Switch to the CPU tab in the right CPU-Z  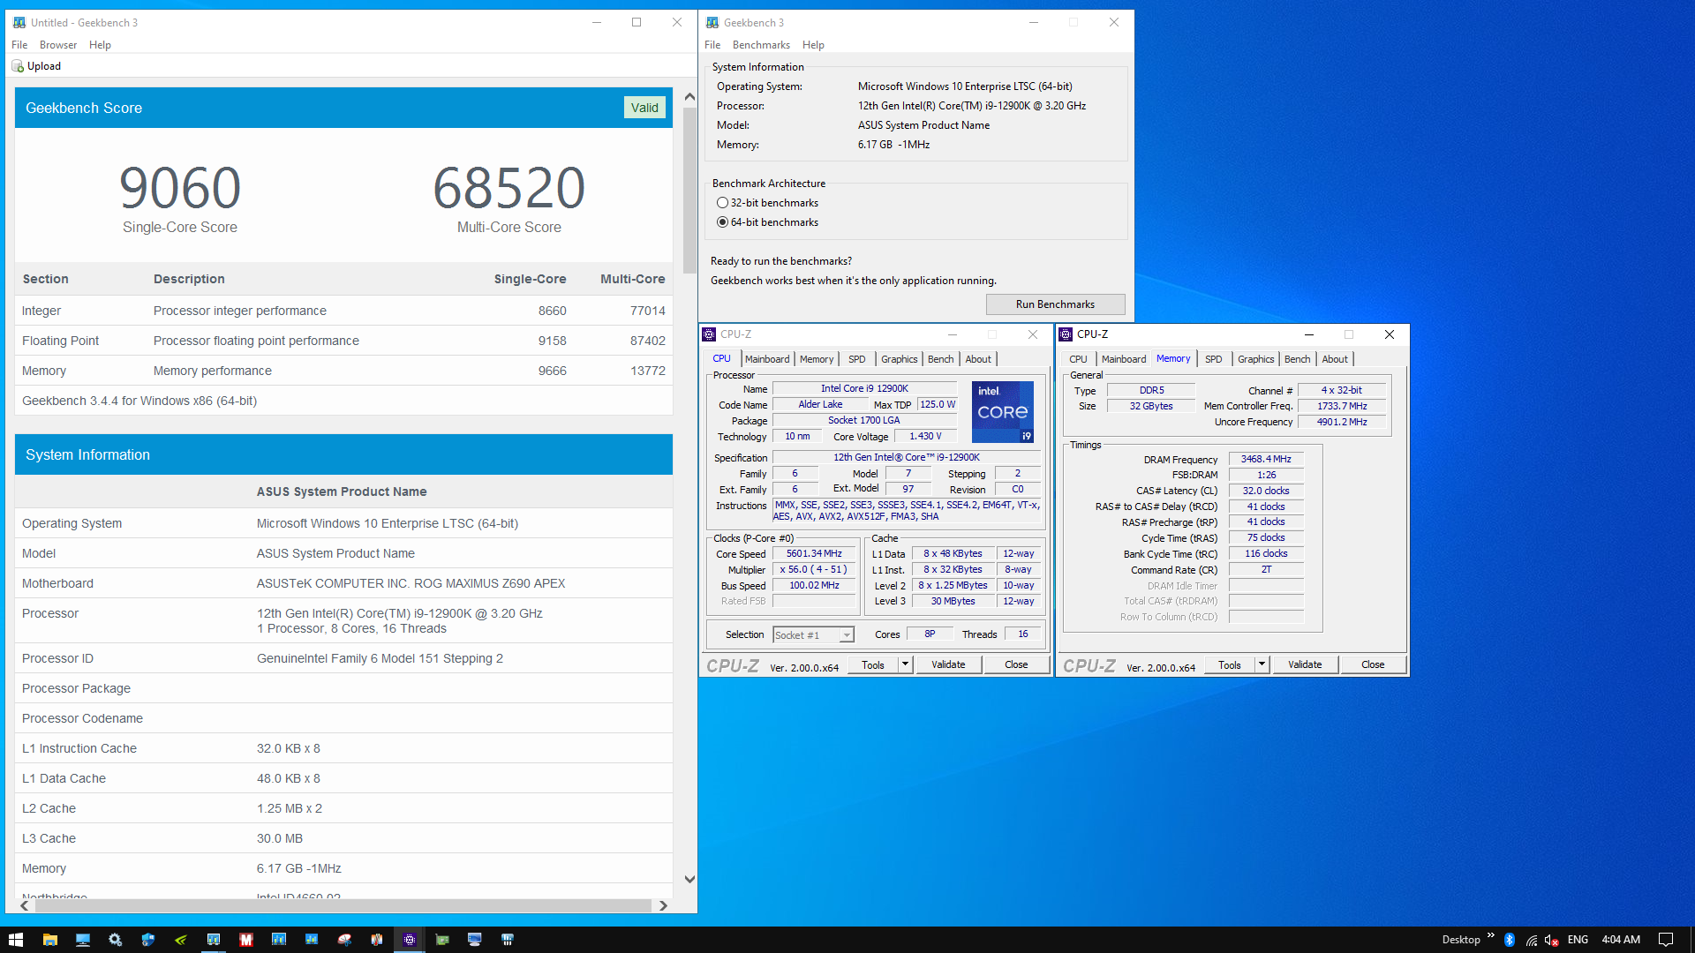click(1078, 359)
